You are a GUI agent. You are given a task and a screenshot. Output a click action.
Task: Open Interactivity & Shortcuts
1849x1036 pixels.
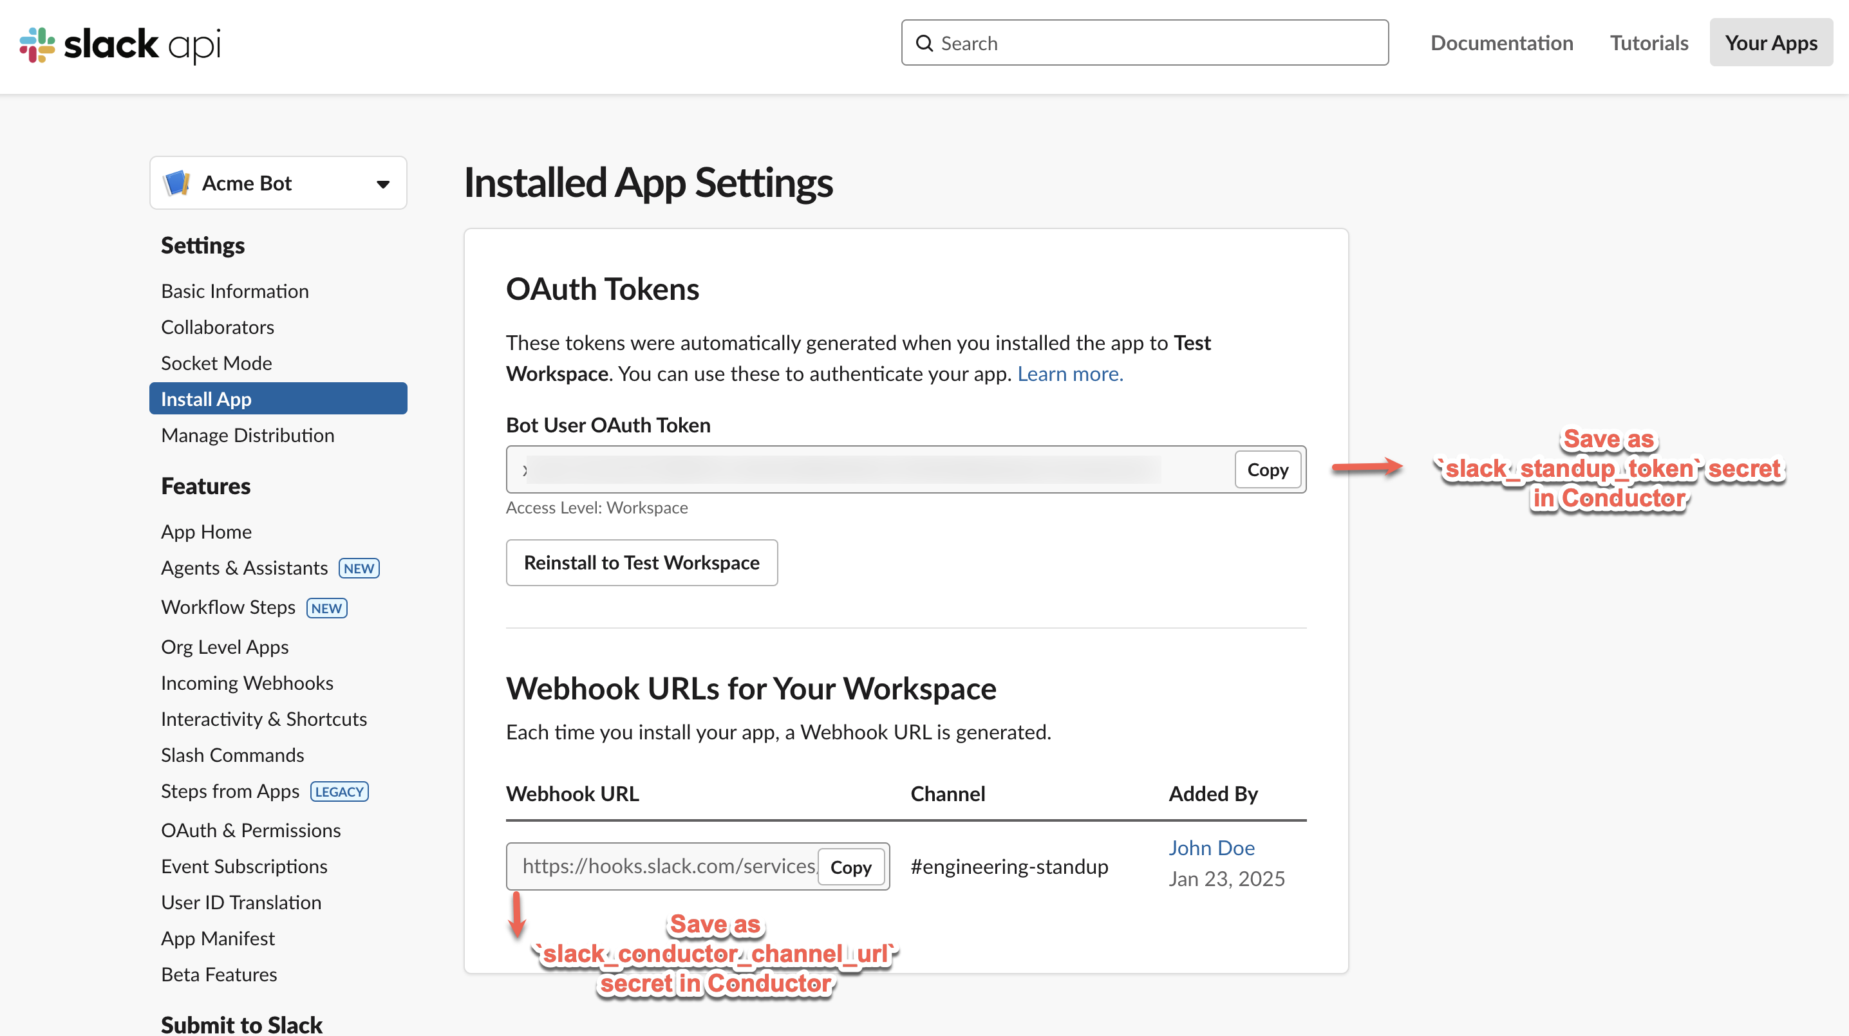(x=263, y=719)
